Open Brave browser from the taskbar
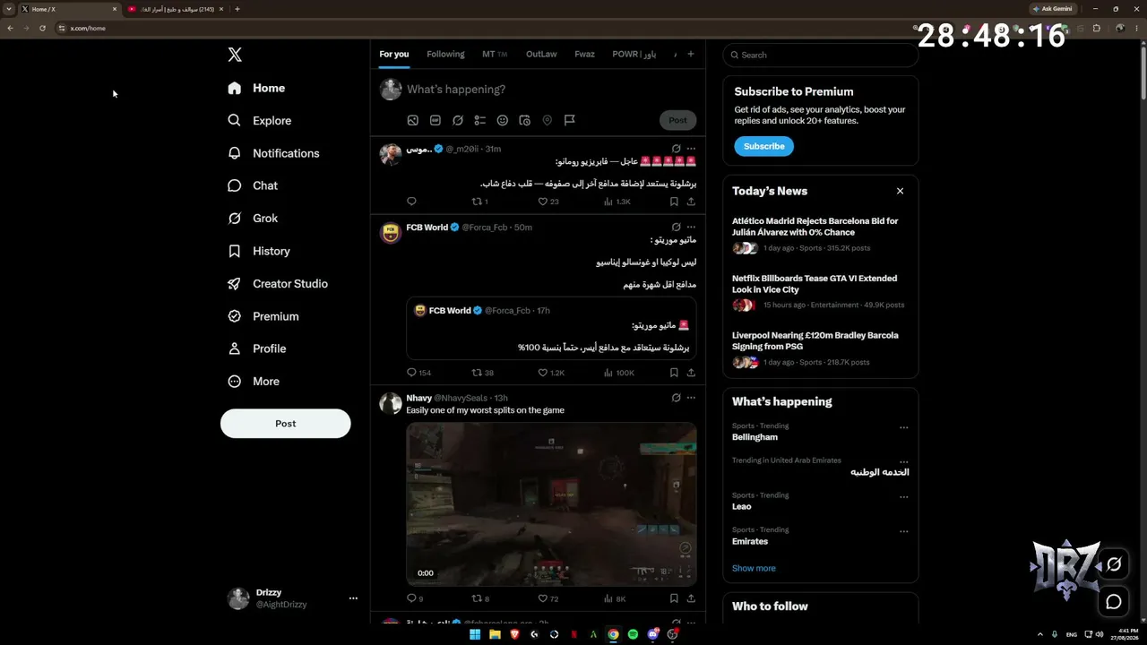This screenshot has height=645, width=1147. 514,634
